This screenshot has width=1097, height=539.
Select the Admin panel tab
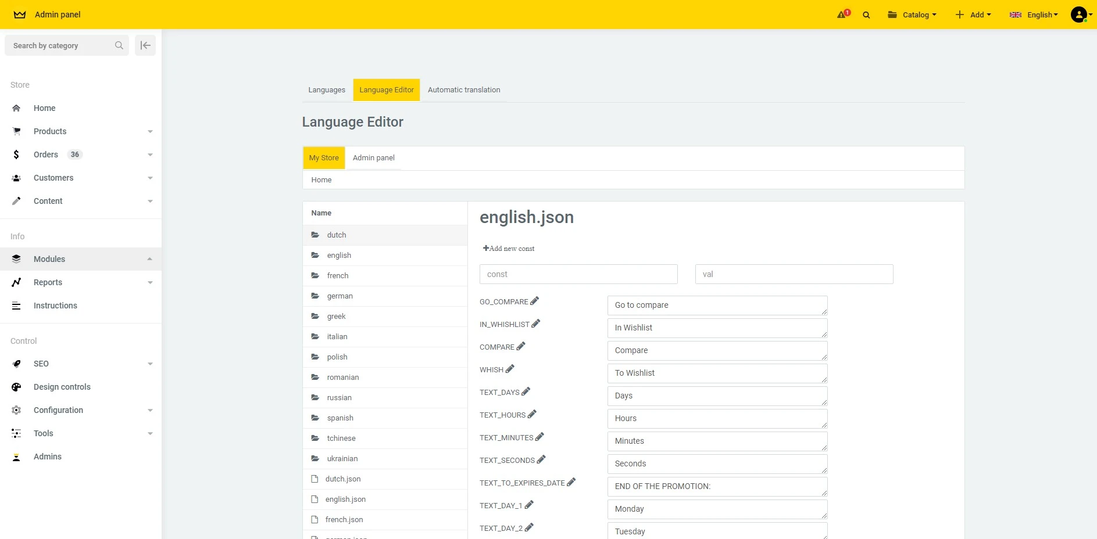[x=373, y=157]
